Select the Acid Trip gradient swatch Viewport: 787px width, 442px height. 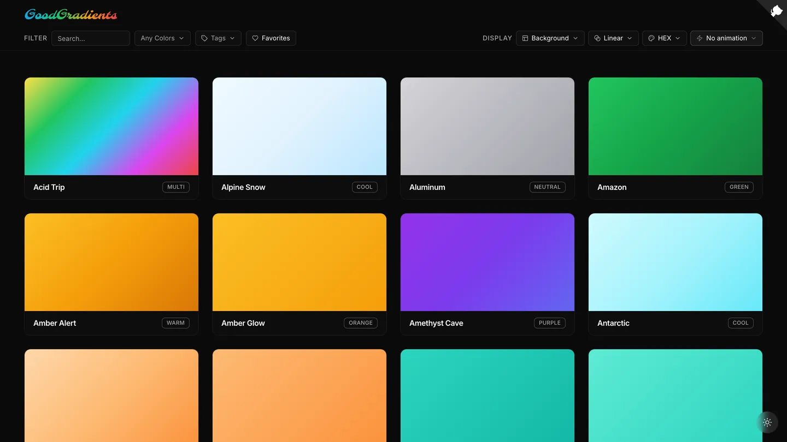[111, 126]
